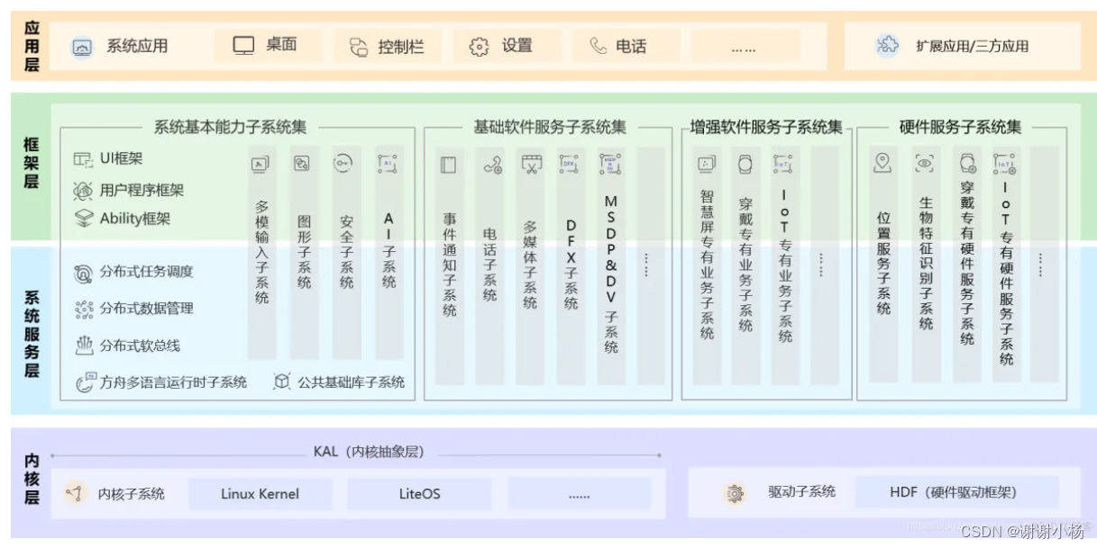Screen dimensions: 1097x548
Task: Click the 内核子系统 icon
Action: pos(75,493)
